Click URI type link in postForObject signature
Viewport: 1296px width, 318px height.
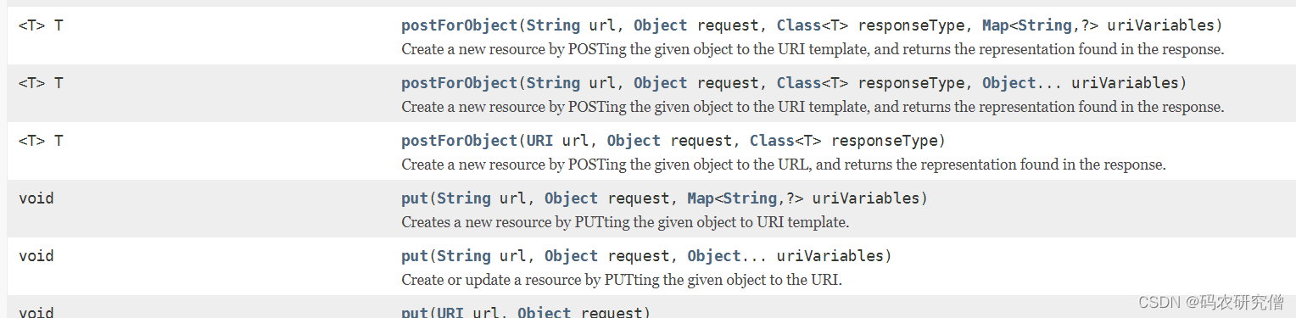(x=539, y=141)
